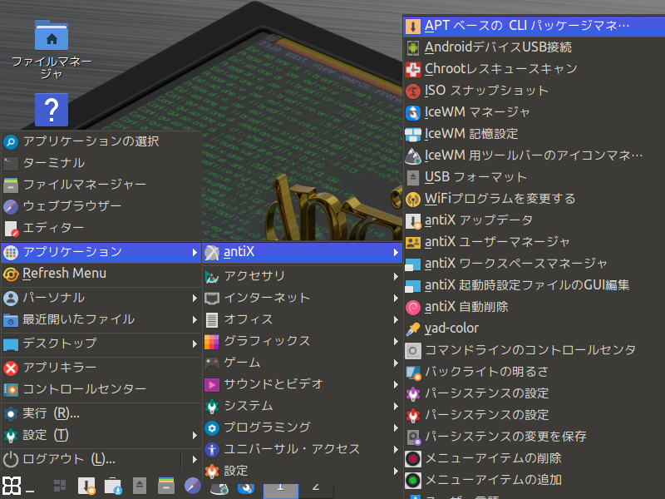The height and width of the screenshot is (499, 665).
Task: Click the Android robot icon for USB接続
Action: click(412, 47)
